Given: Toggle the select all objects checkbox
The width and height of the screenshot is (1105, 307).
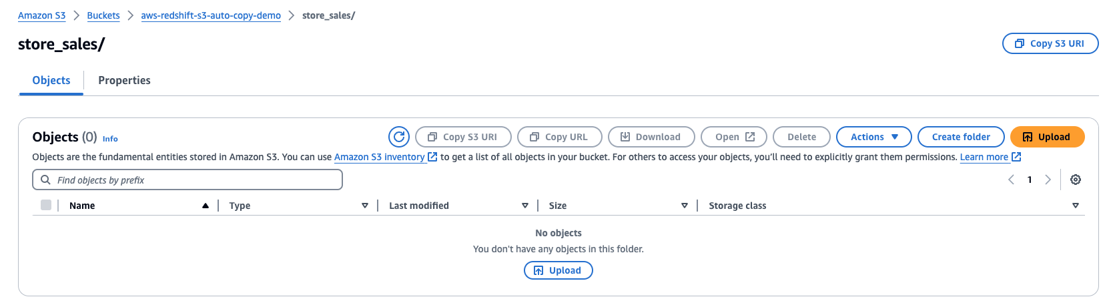Looking at the screenshot, I should [46, 205].
